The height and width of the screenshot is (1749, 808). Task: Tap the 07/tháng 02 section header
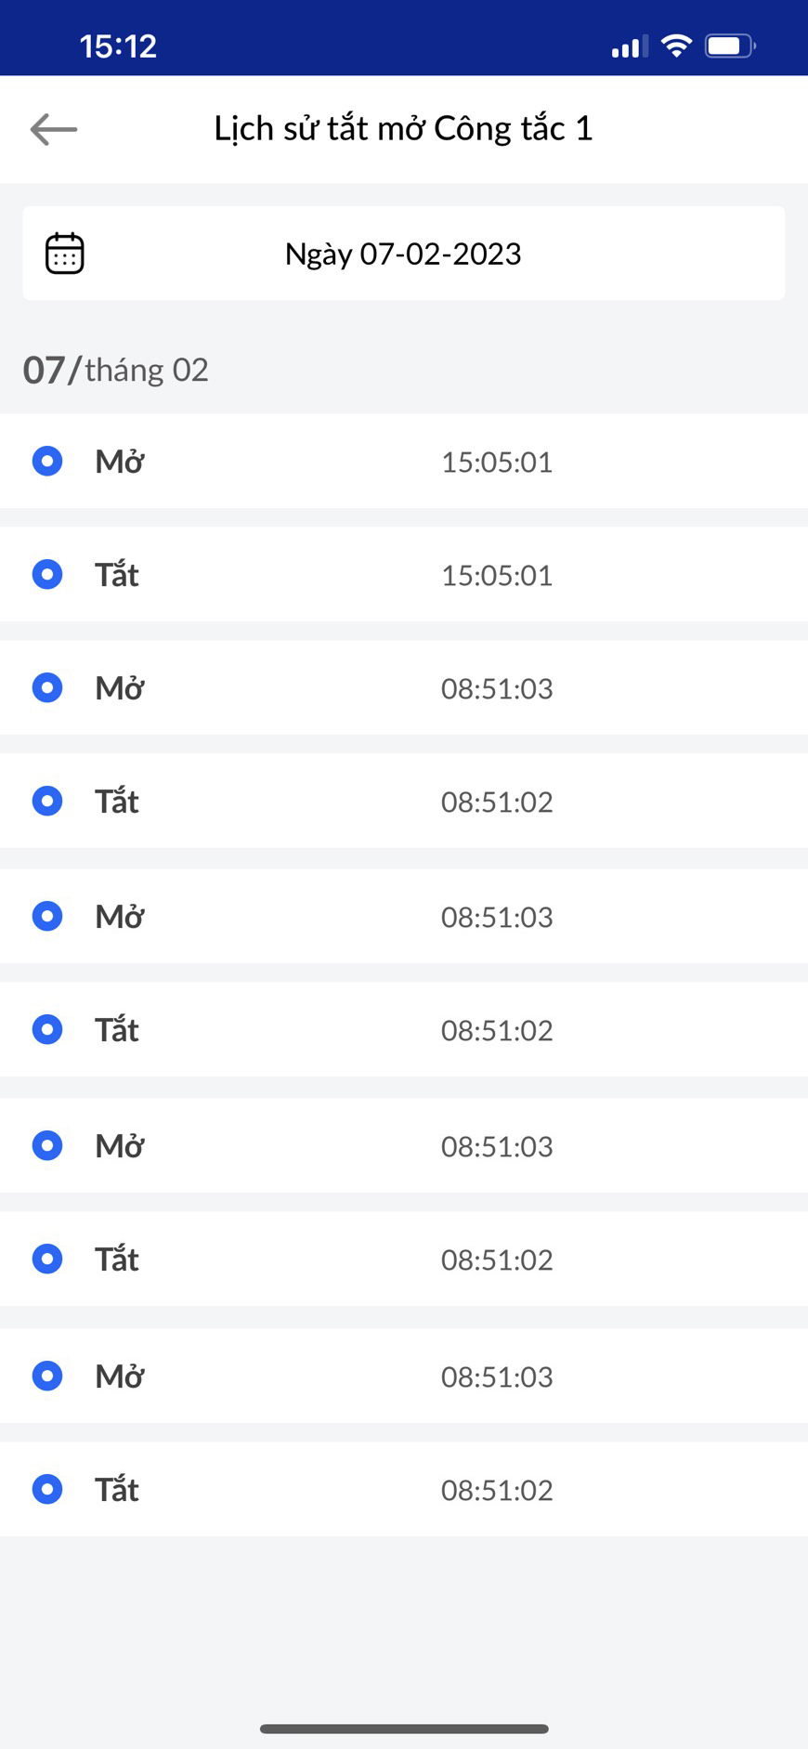click(116, 370)
